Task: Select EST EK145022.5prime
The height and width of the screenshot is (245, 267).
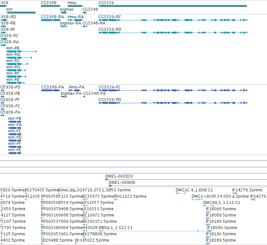Action: (76, 244)
